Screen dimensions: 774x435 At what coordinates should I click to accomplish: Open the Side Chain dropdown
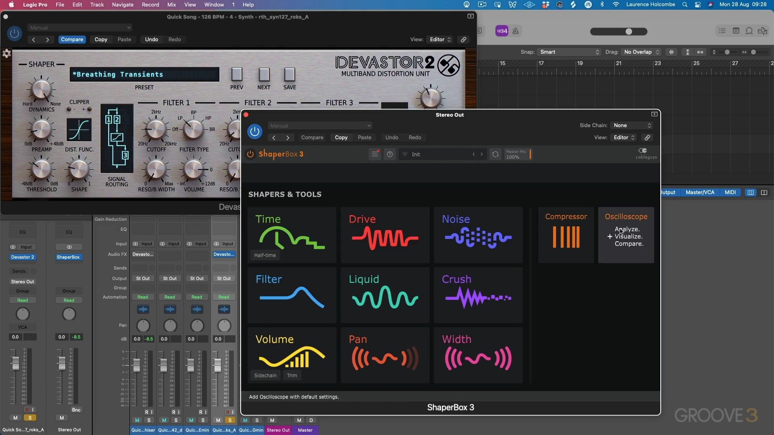(632, 125)
